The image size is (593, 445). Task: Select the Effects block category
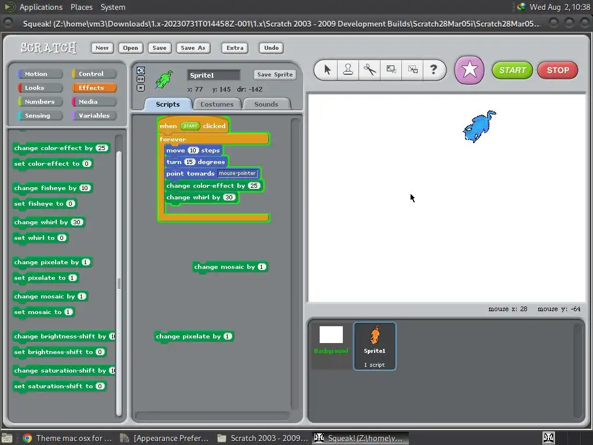(x=94, y=88)
